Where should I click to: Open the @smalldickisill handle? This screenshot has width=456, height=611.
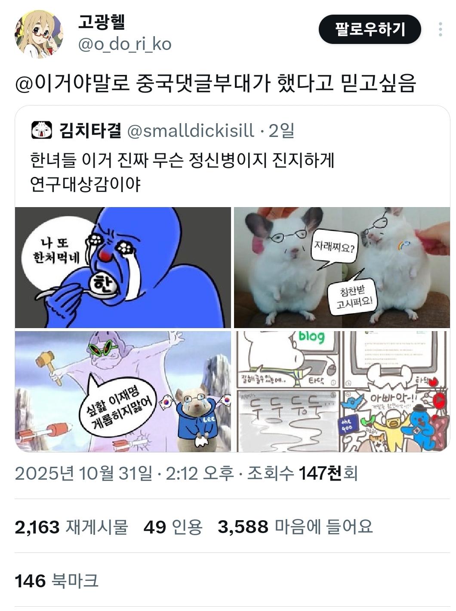[191, 130]
